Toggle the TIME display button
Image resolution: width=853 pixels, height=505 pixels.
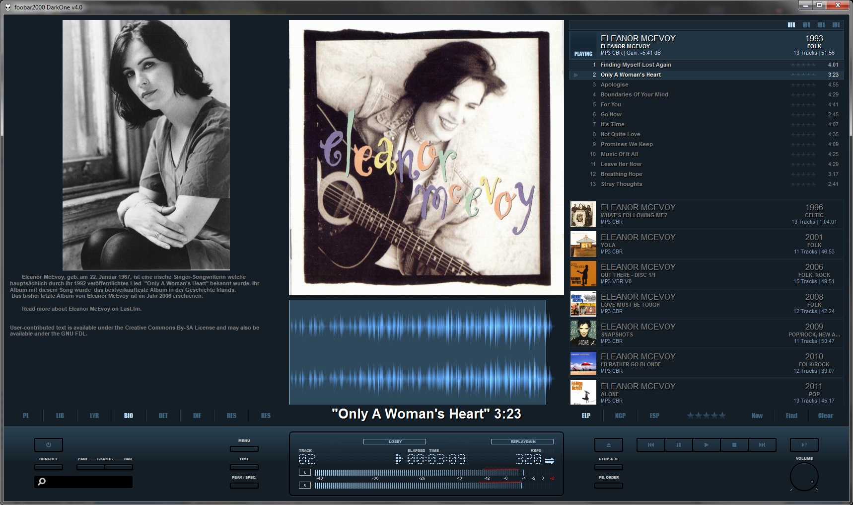(244, 467)
